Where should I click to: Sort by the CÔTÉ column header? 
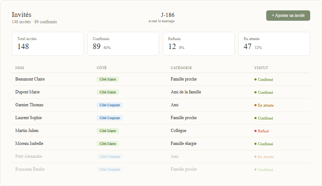(x=102, y=68)
